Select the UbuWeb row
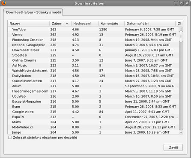This screenshot has height=158, width=191. 93,96
